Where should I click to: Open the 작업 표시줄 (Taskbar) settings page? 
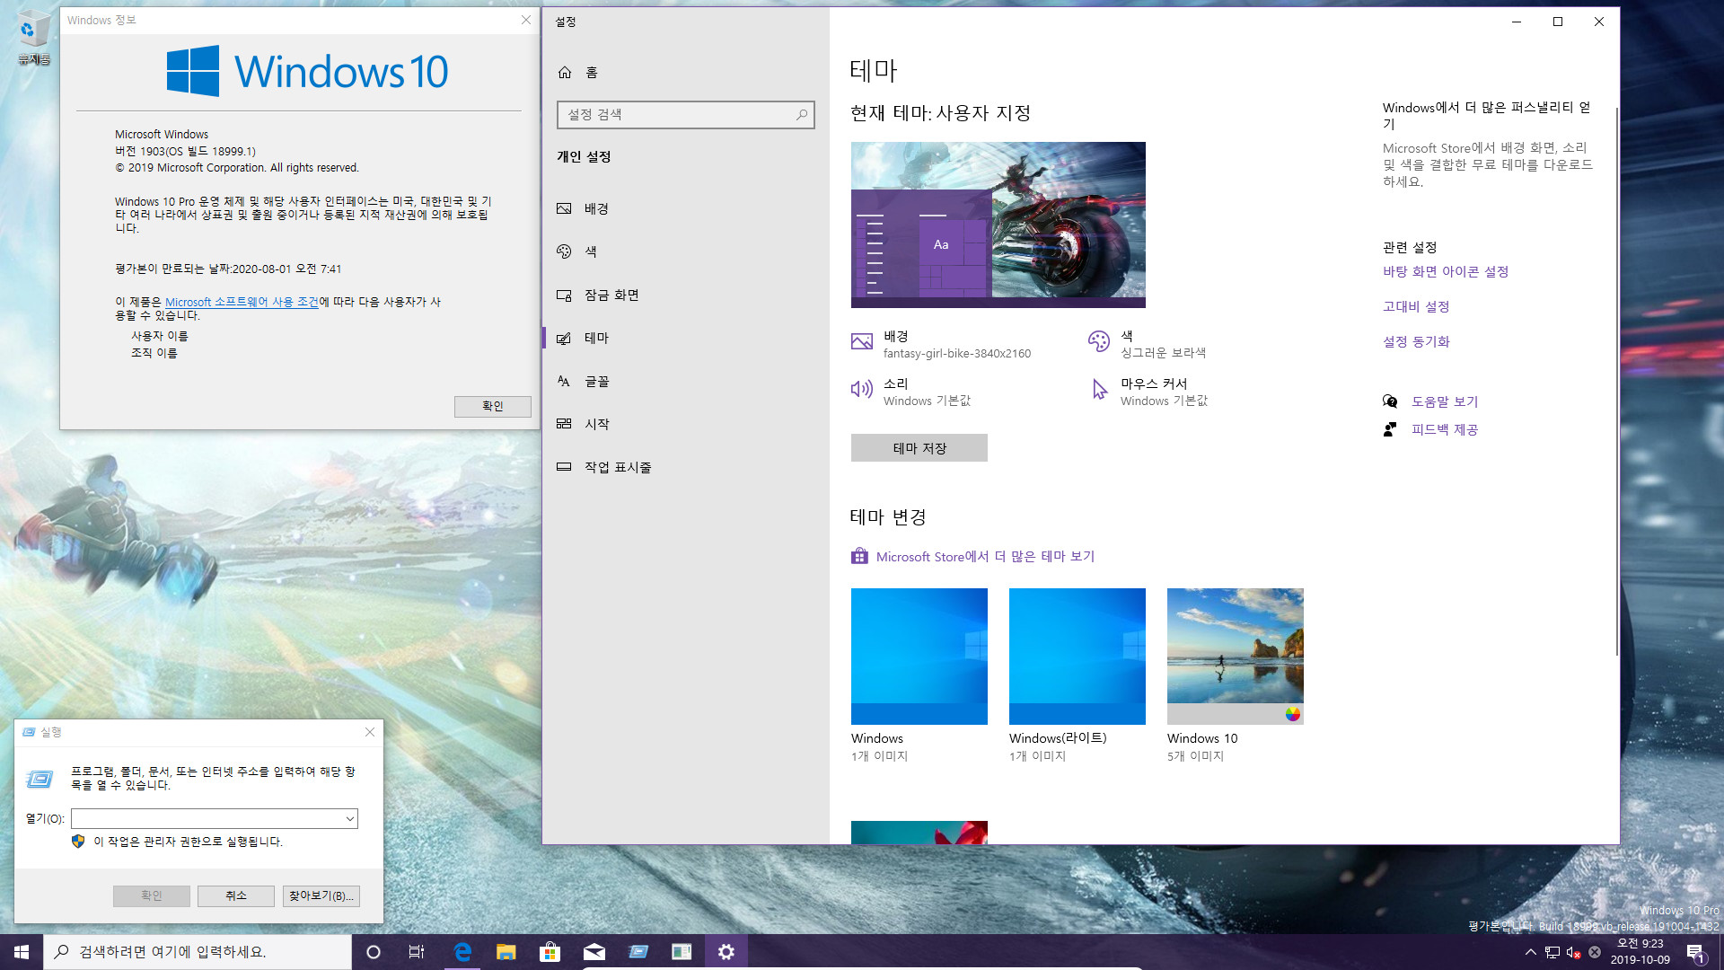pyautogui.click(x=685, y=467)
